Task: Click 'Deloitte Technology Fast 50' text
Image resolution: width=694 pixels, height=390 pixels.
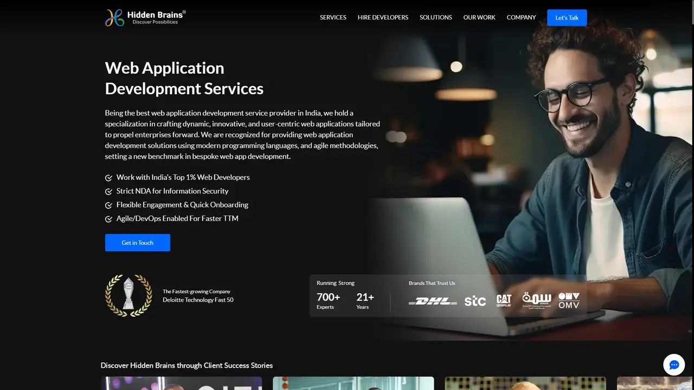Action: tap(198, 300)
